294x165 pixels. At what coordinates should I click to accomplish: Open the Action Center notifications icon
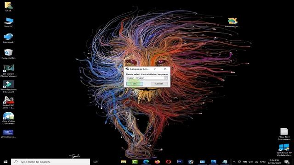click(287, 162)
